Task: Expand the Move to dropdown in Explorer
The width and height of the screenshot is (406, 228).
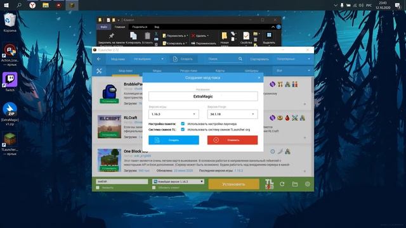Action: coord(187,35)
